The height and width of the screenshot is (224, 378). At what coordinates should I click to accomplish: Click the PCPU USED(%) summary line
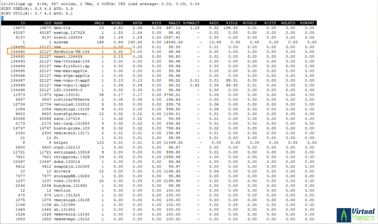[37, 9]
